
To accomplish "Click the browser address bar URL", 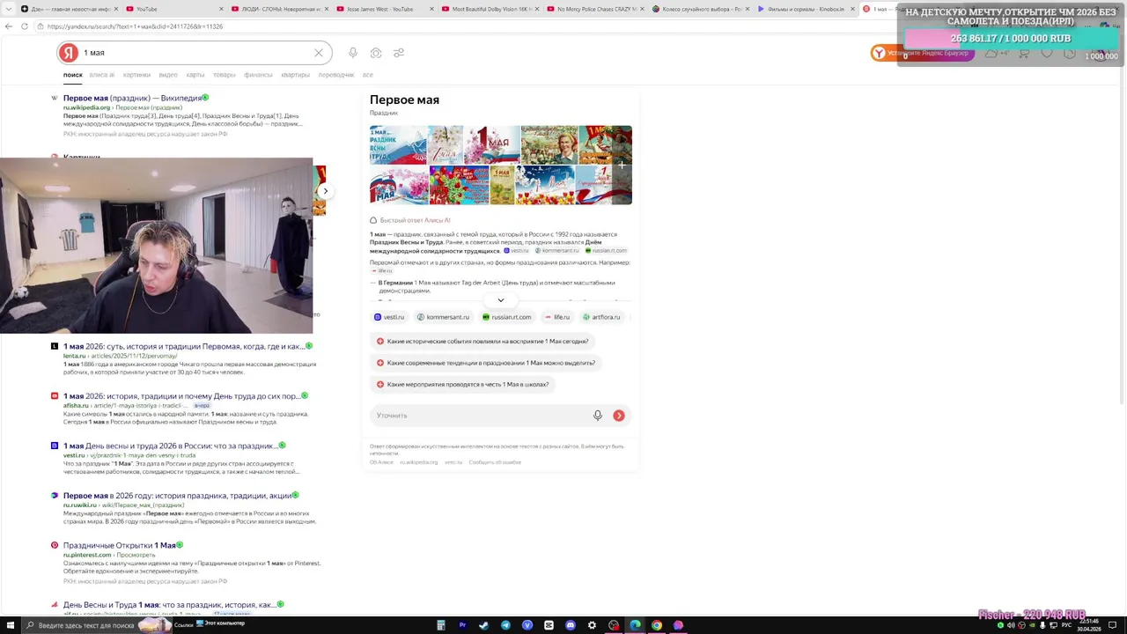I will (x=135, y=26).
